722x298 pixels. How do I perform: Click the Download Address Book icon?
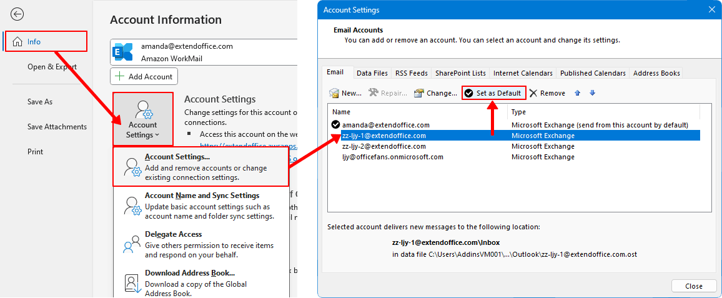(132, 284)
